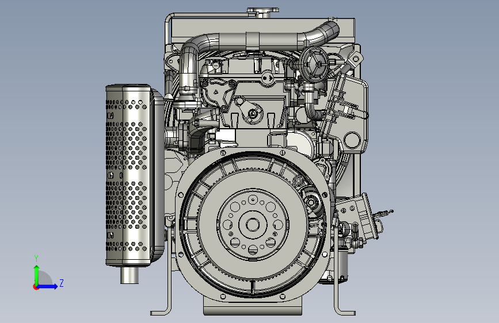Image resolution: width=499 pixels, height=323 pixels.
Task: Select the oil pan base under the flywheel
Action: tap(253, 306)
